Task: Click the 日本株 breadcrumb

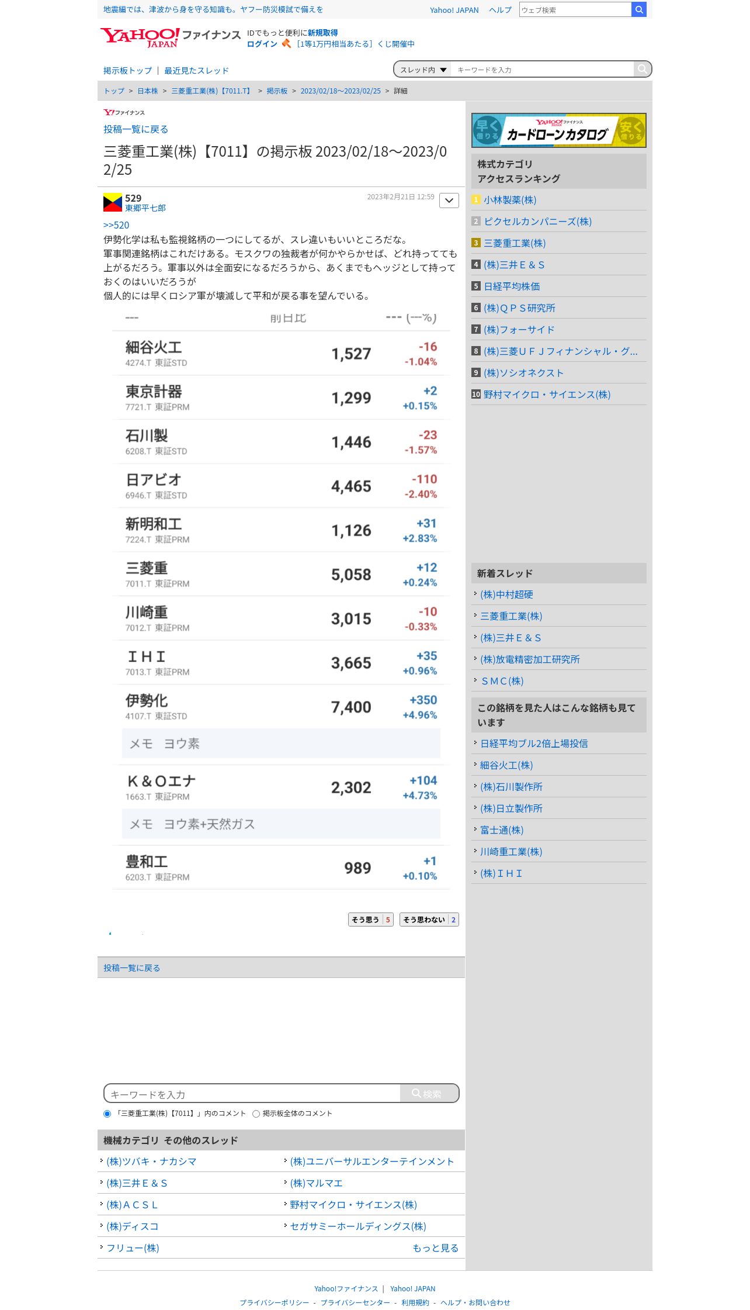Action: (x=148, y=91)
